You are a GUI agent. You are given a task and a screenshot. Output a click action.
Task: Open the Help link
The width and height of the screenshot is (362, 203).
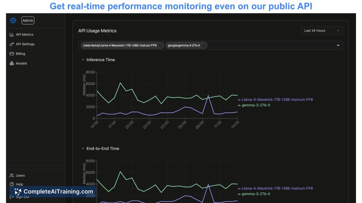[x=19, y=184]
